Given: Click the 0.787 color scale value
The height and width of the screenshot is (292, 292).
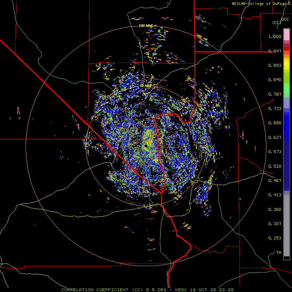Looking at the screenshot, I should [x=275, y=94].
